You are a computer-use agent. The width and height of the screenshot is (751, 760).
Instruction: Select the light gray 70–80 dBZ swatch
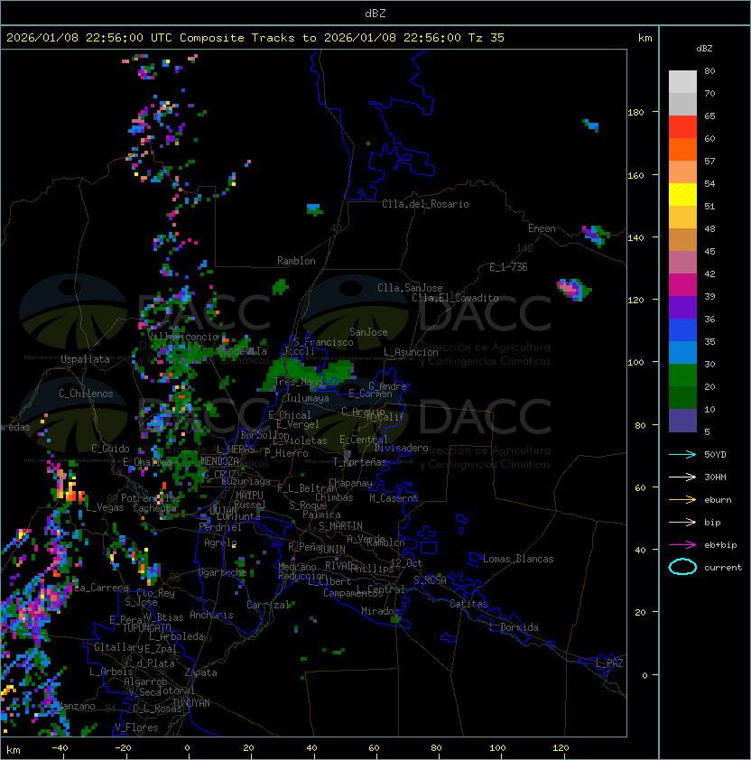tap(682, 82)
